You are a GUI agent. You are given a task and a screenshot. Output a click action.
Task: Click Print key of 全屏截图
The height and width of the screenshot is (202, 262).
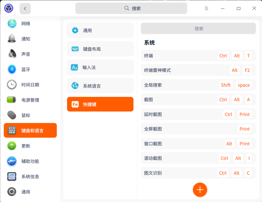tap(244, 129)
